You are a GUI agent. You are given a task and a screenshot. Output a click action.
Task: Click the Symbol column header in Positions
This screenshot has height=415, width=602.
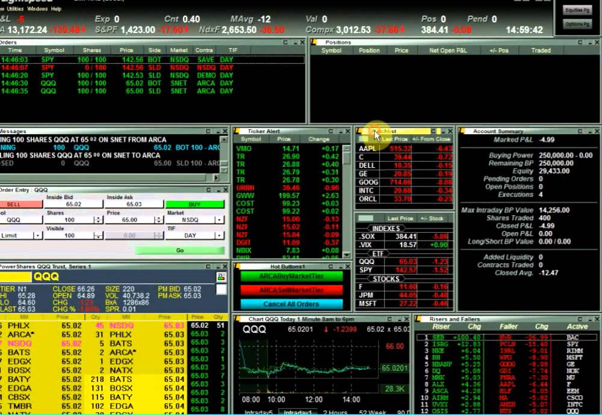coord(332,51)
